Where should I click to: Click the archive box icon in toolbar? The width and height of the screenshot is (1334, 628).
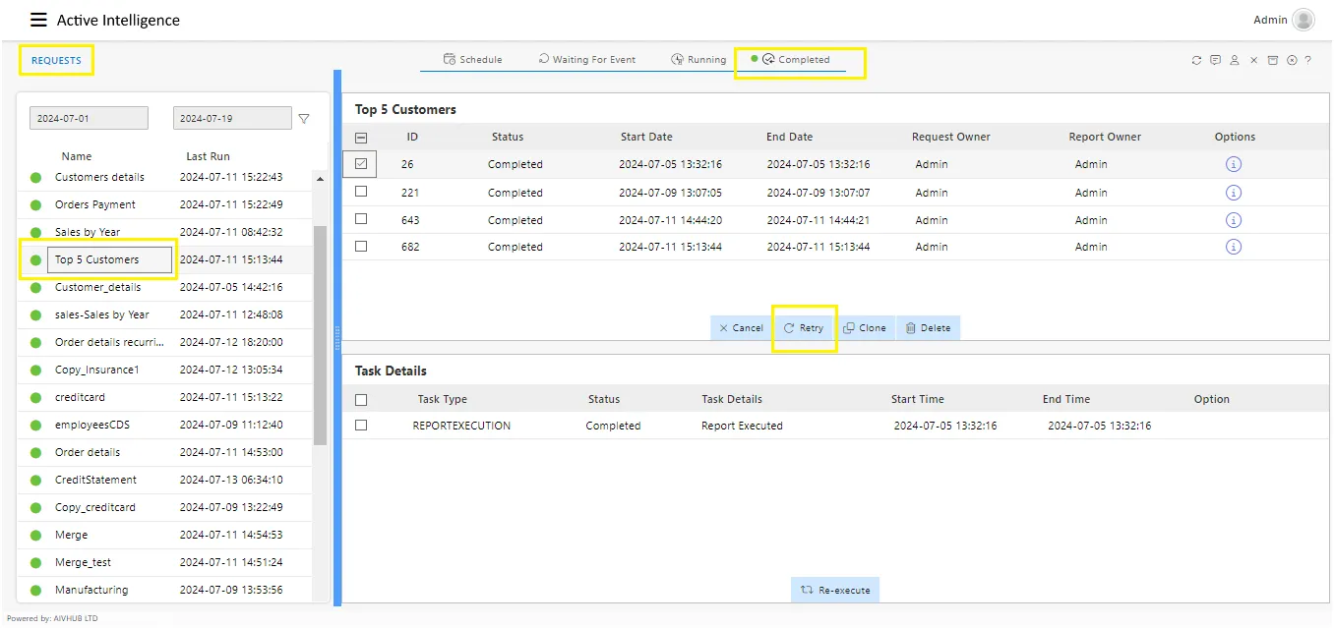(1272, 60)
